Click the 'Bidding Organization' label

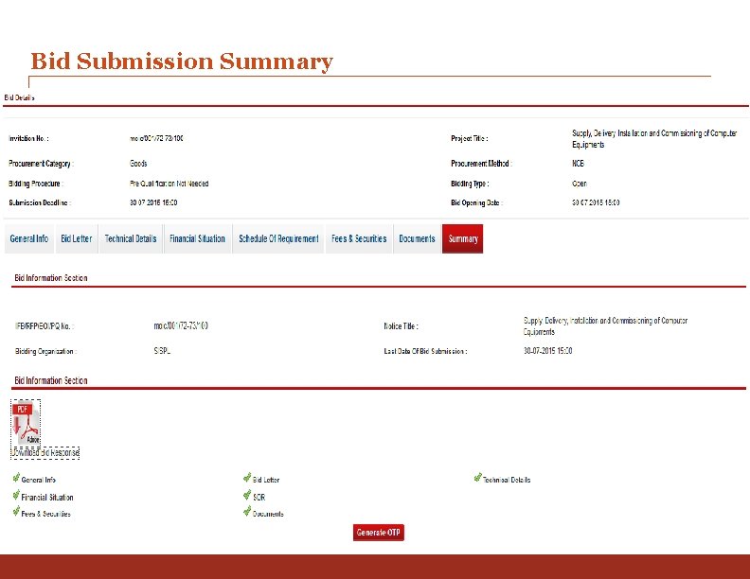click(x=45, y=351)
